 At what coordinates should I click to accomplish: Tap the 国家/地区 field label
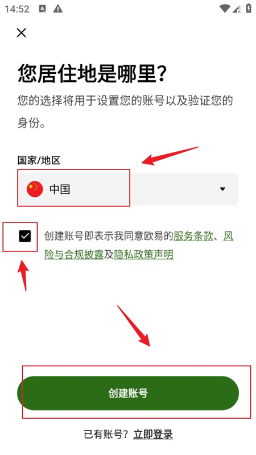39,160
